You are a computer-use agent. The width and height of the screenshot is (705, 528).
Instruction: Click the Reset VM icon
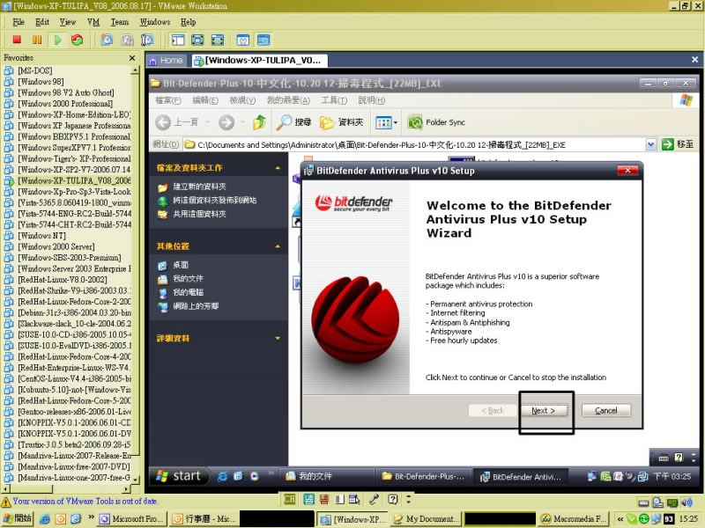coord(78,40)
